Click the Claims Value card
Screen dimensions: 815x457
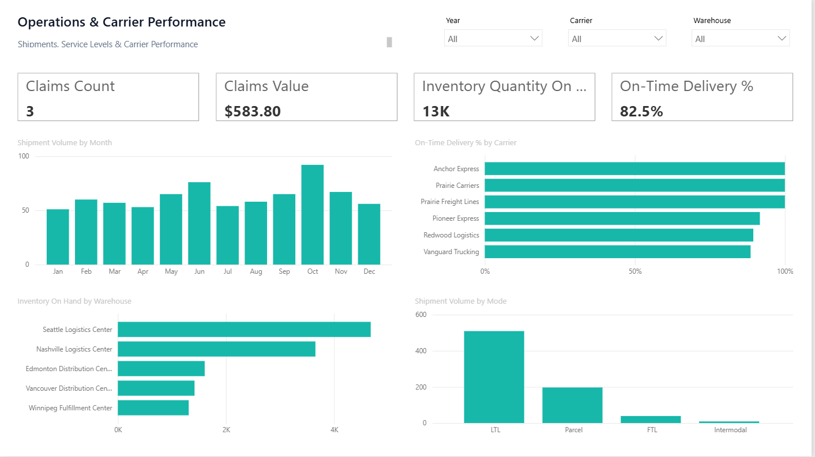(306, 97)
